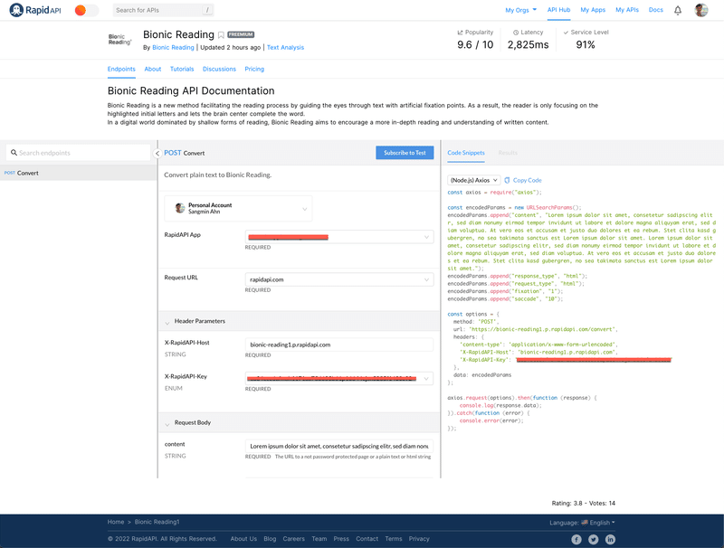Click the Latency 2,825ms value
This screenshot has height=548, width=724.
(529, 44)
